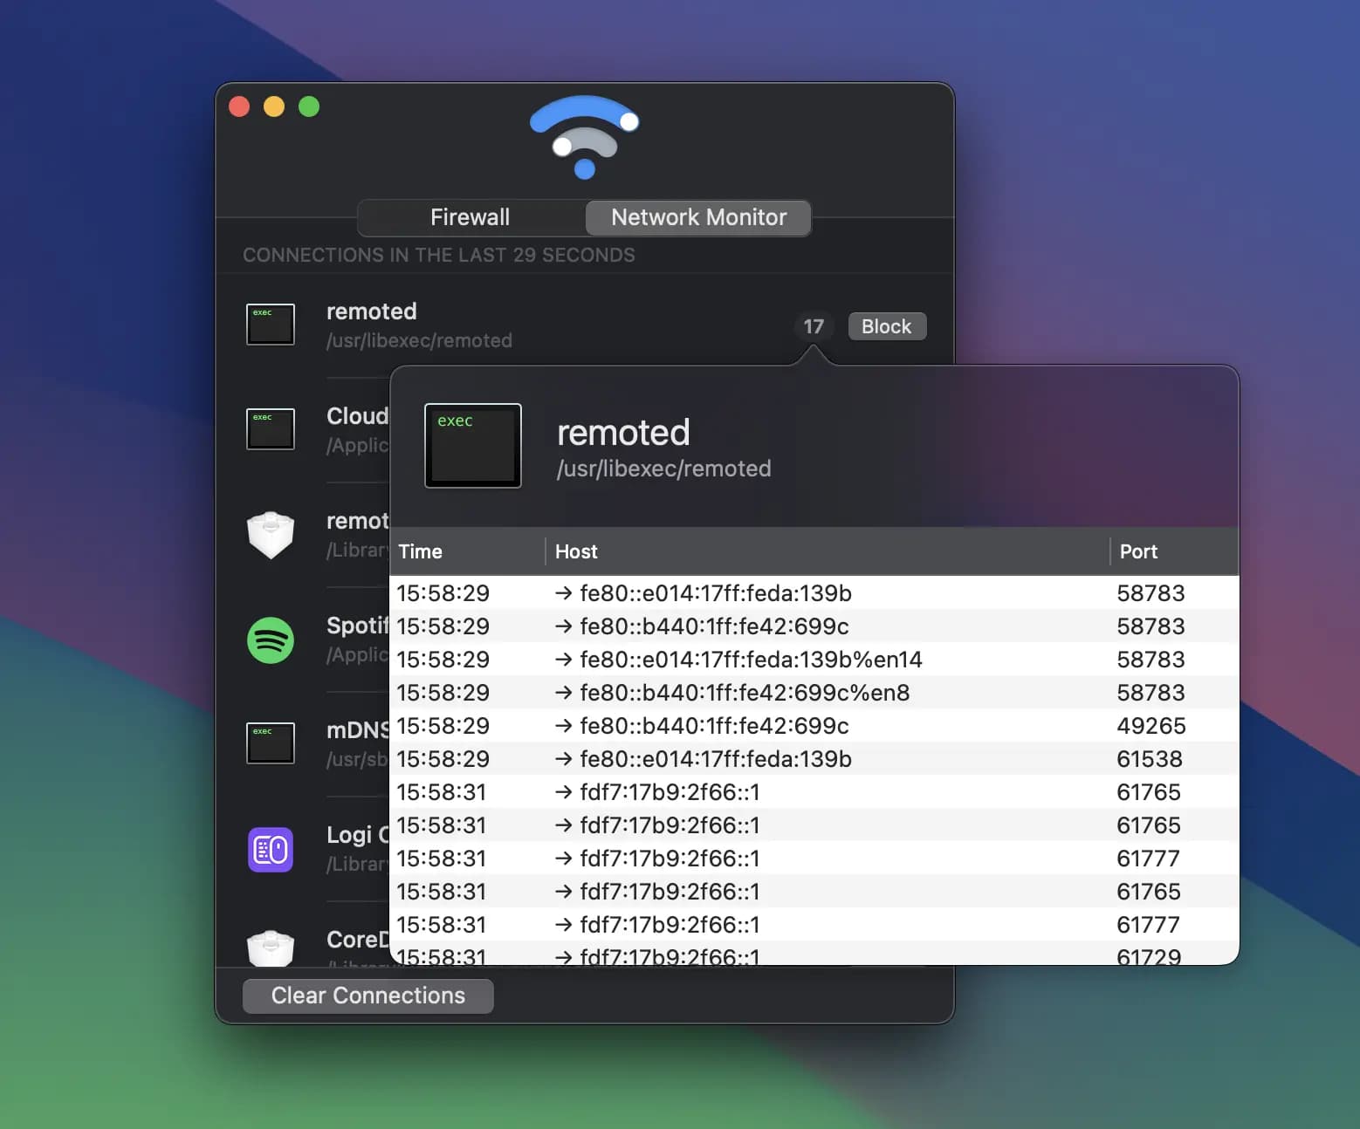Image resolution: width=1360 pixels, height=1129 pixels.
Task: Click the Logi app purple icon
Action: (271, 849)
